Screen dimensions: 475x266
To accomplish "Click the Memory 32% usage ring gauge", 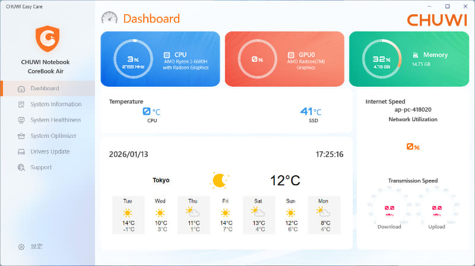I will [x=382, y=59].
